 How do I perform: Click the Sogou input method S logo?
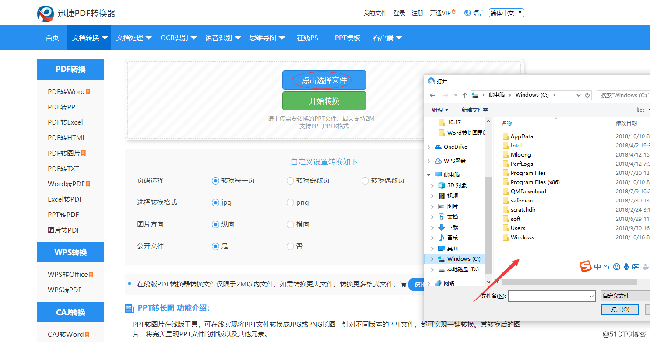[x=586, y=266]
